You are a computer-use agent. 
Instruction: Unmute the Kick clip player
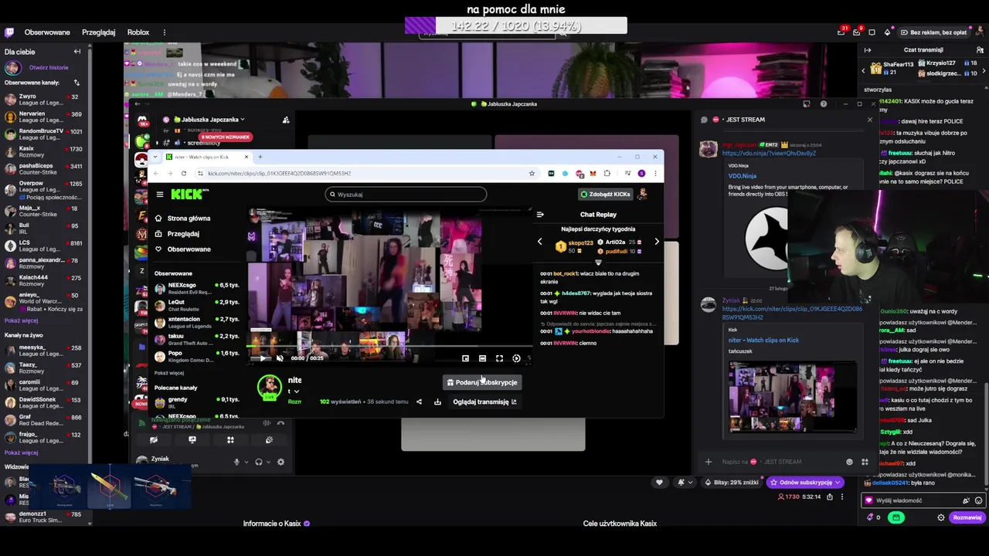point(280,358)
